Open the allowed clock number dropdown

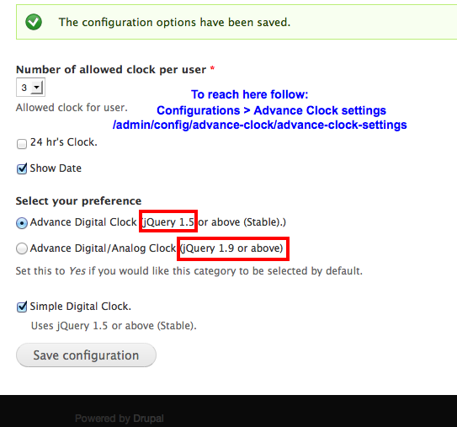tap(30, 88)
